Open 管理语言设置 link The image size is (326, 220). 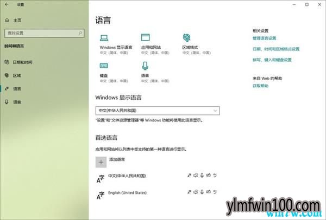tap(264, 38)
